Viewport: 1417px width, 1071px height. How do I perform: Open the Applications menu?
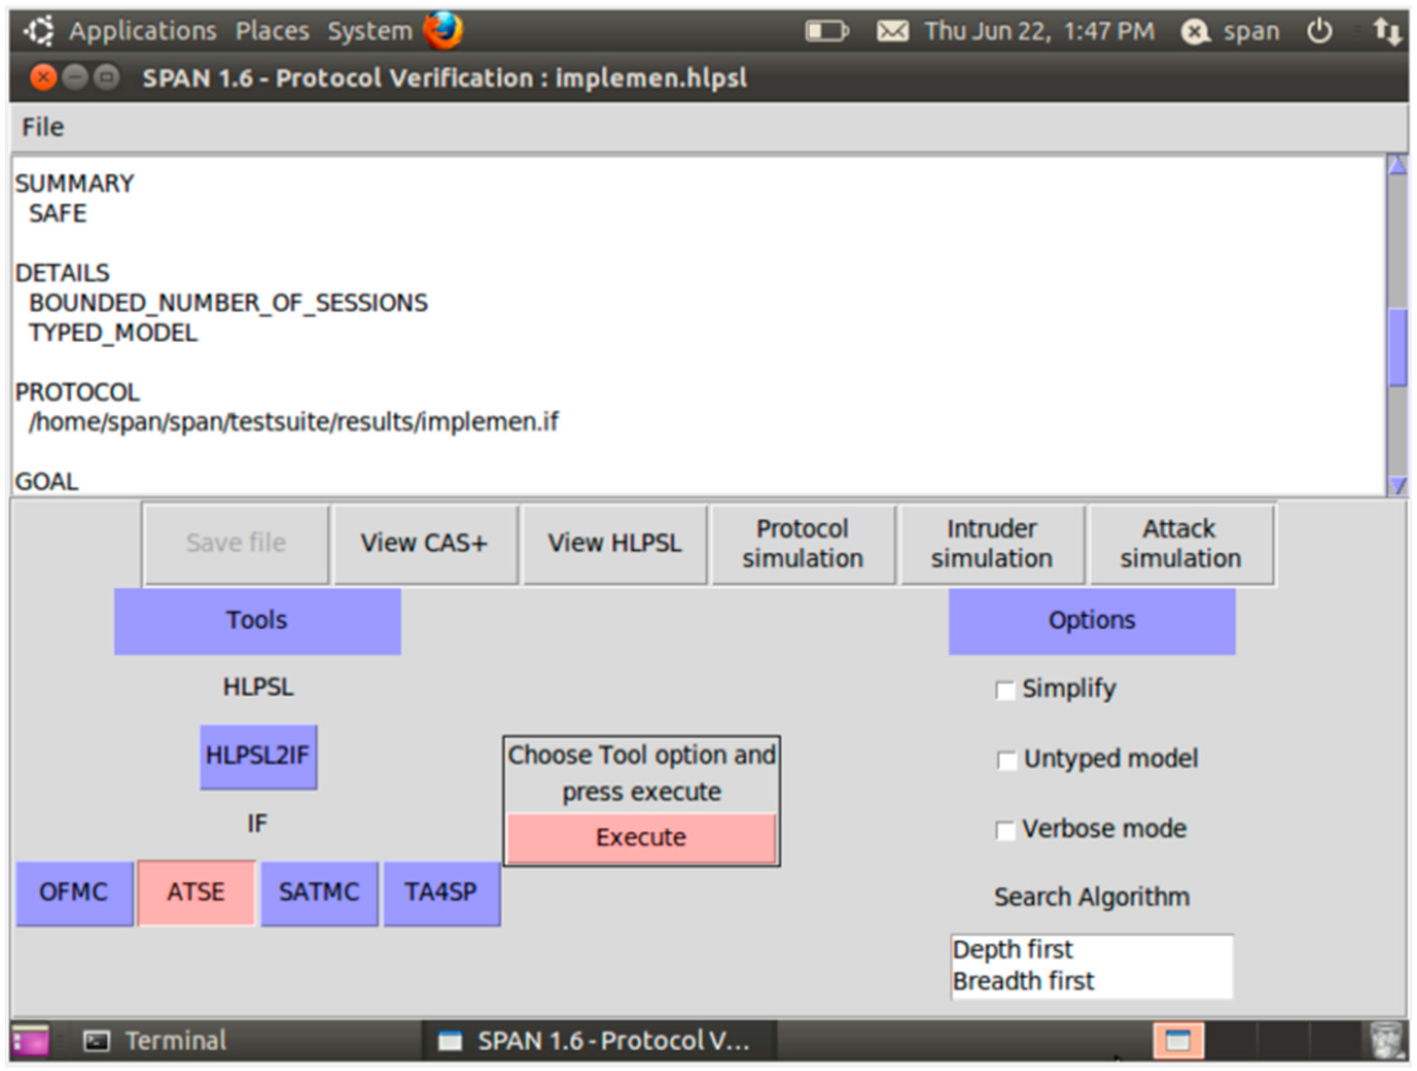point(142,31)
